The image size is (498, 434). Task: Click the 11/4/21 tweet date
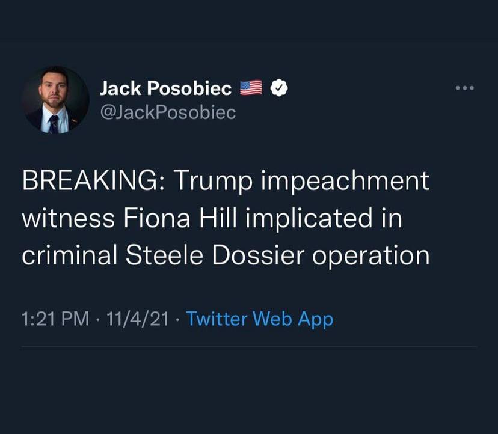137,319
